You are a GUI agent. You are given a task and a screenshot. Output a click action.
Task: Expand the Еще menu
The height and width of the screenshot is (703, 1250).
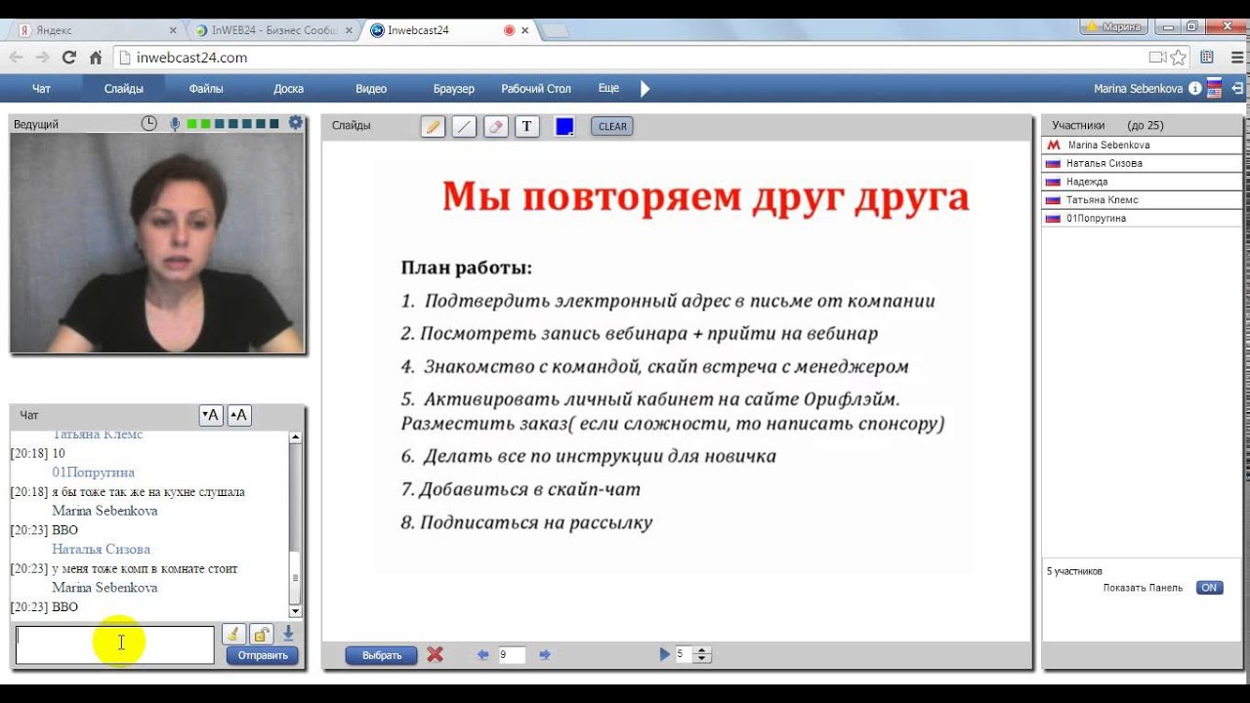point(608,88)
